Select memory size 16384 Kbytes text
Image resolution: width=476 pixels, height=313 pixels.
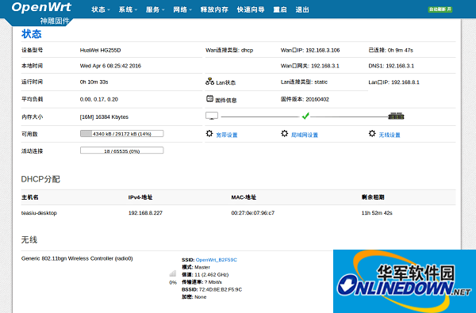click(x=104, y=116)
